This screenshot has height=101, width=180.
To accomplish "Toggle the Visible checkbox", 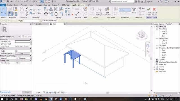I will pyautogui.click(x=16, y=51).
